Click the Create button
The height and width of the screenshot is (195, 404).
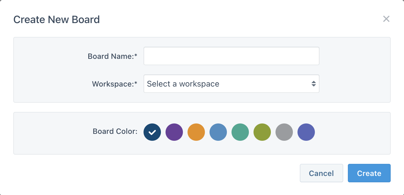(x=369, y=173)
